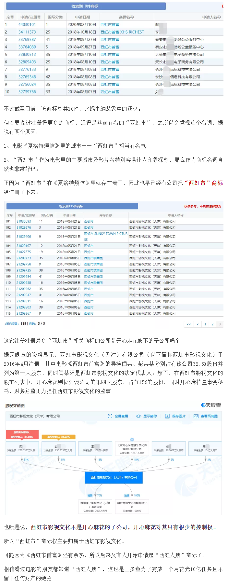Image resolution: width=228 pixels, height=587 pixels.
Task: Click red 疑似实际控制人 tag
Action: click(22, 434)
